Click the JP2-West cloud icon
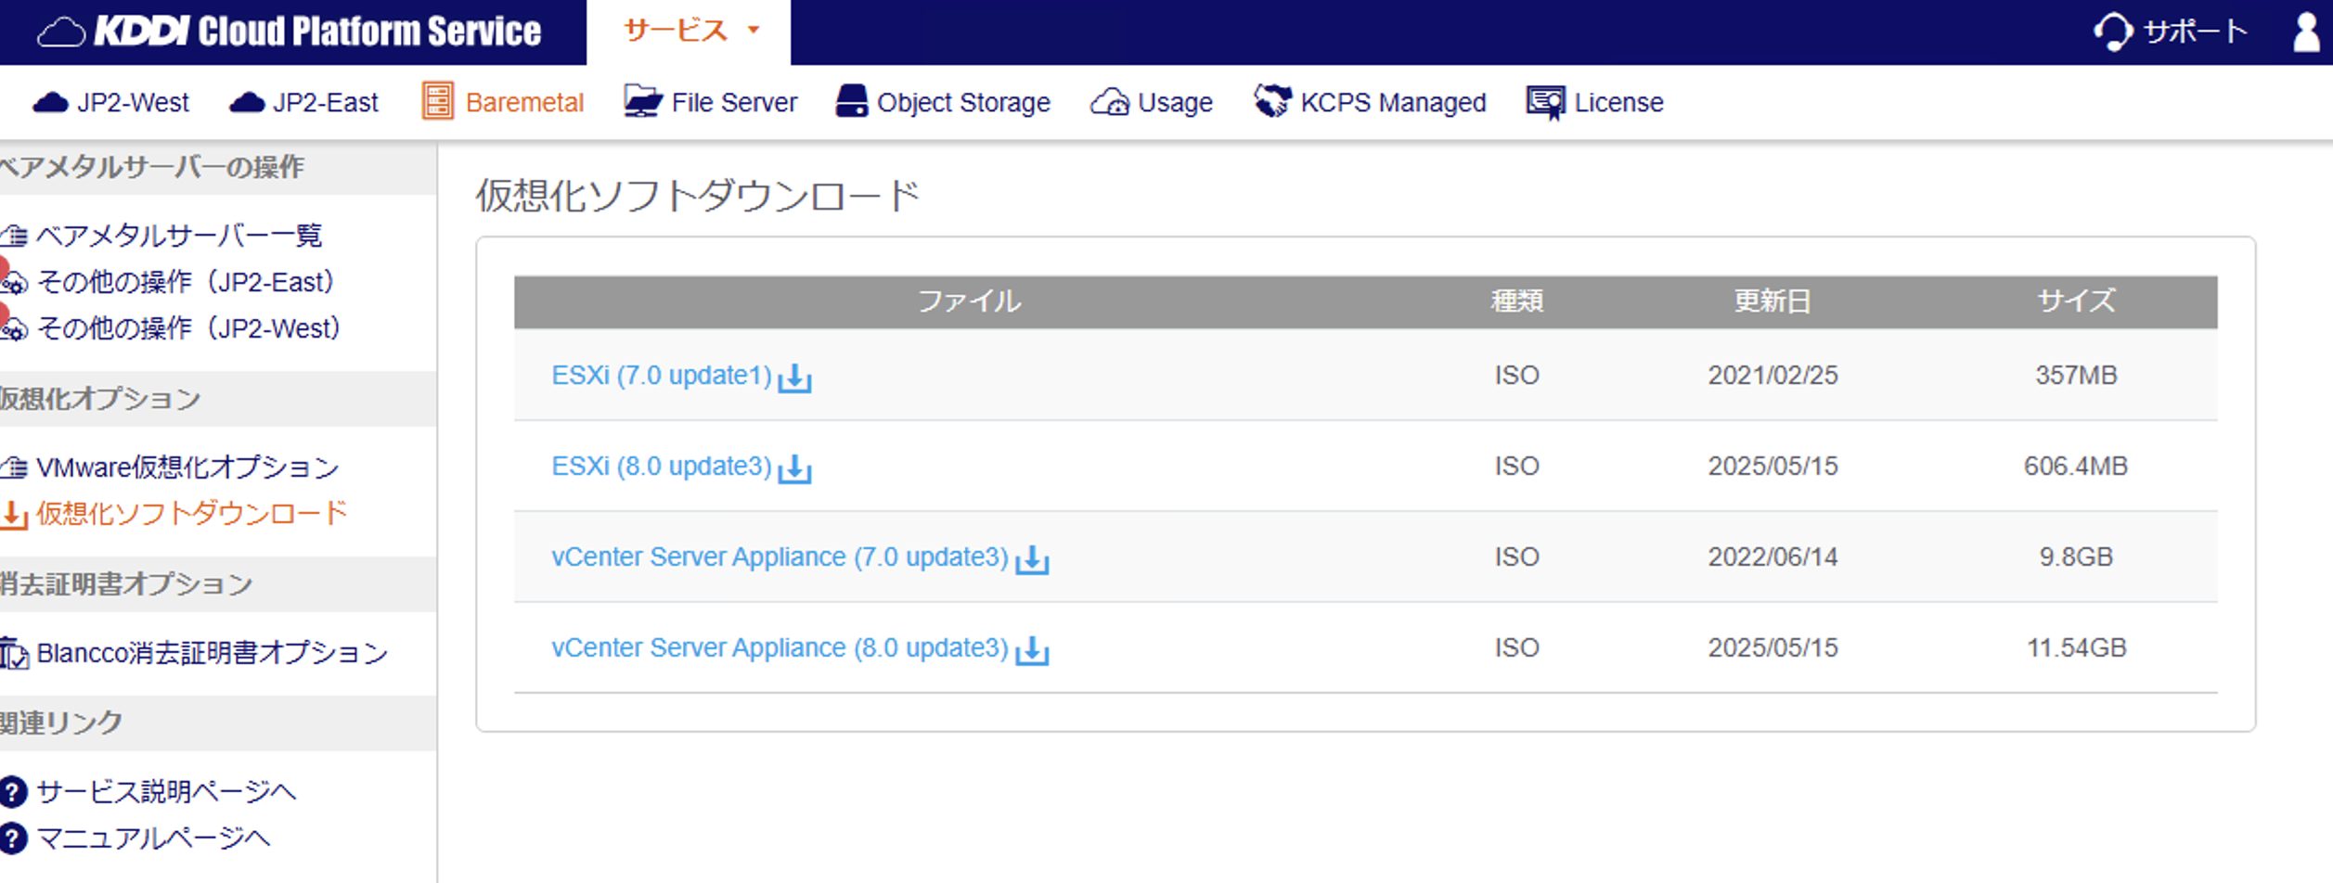2333x883 pixels. click(50, 102)
